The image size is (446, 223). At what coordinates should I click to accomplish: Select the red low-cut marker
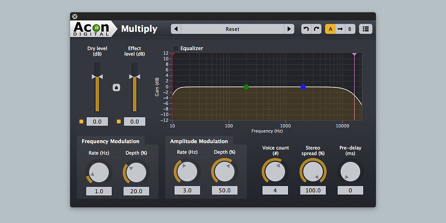click(x=173, y=54)
